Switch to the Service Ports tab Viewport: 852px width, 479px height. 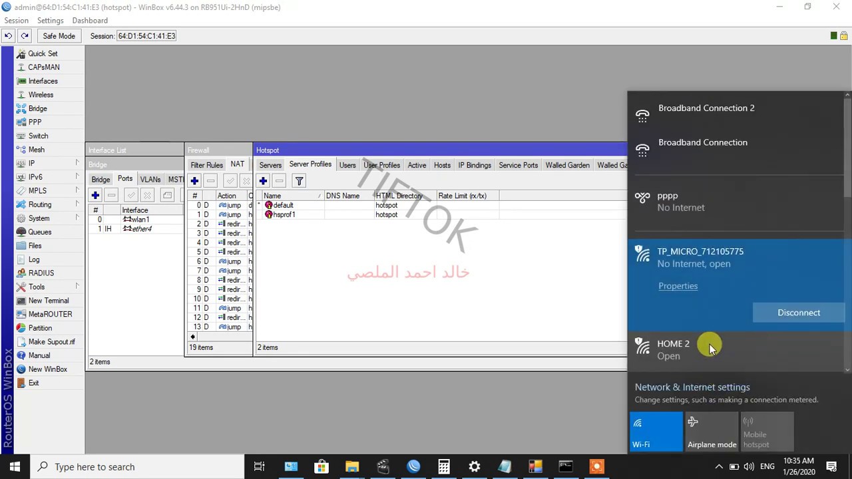[518, 165]
